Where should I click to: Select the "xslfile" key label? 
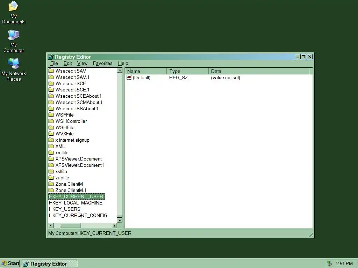(x=61, y=171)
